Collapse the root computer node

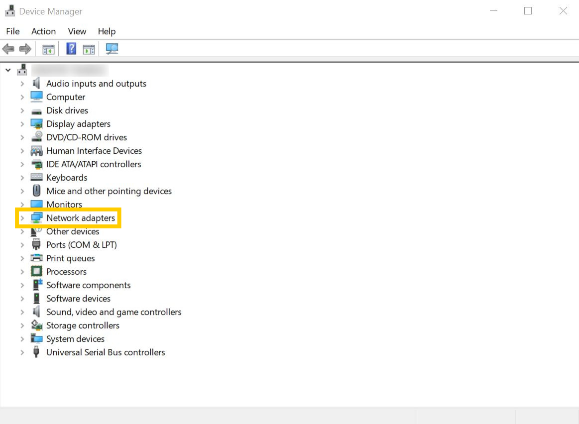(x=8, y=70)
